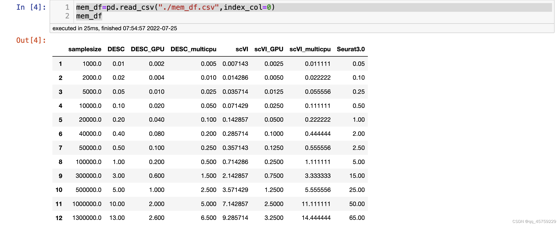Click the In [4] cell prompt

coord(31,7)
